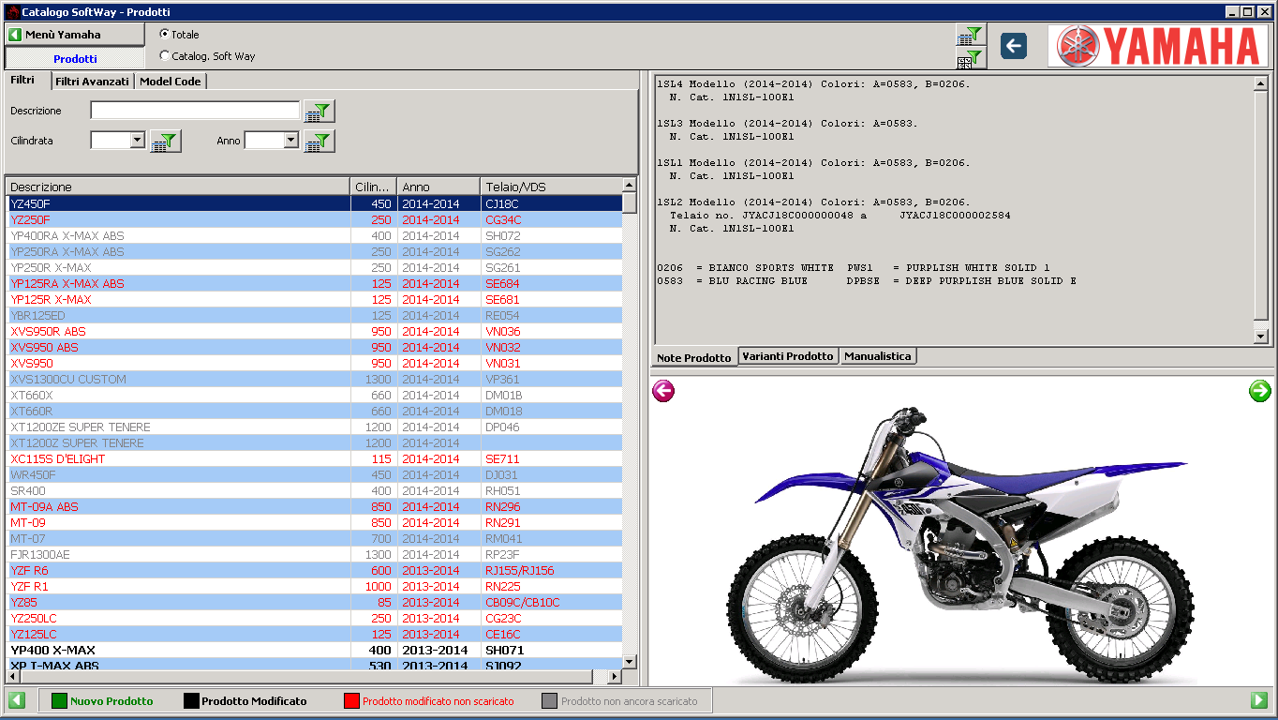
Task: Click the Nuovo Prodotto green legend square
Action: [x=60, y=700]
